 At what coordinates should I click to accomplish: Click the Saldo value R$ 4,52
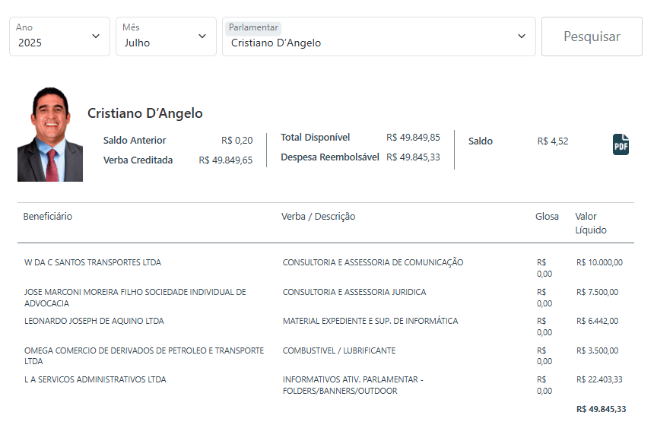552,141
